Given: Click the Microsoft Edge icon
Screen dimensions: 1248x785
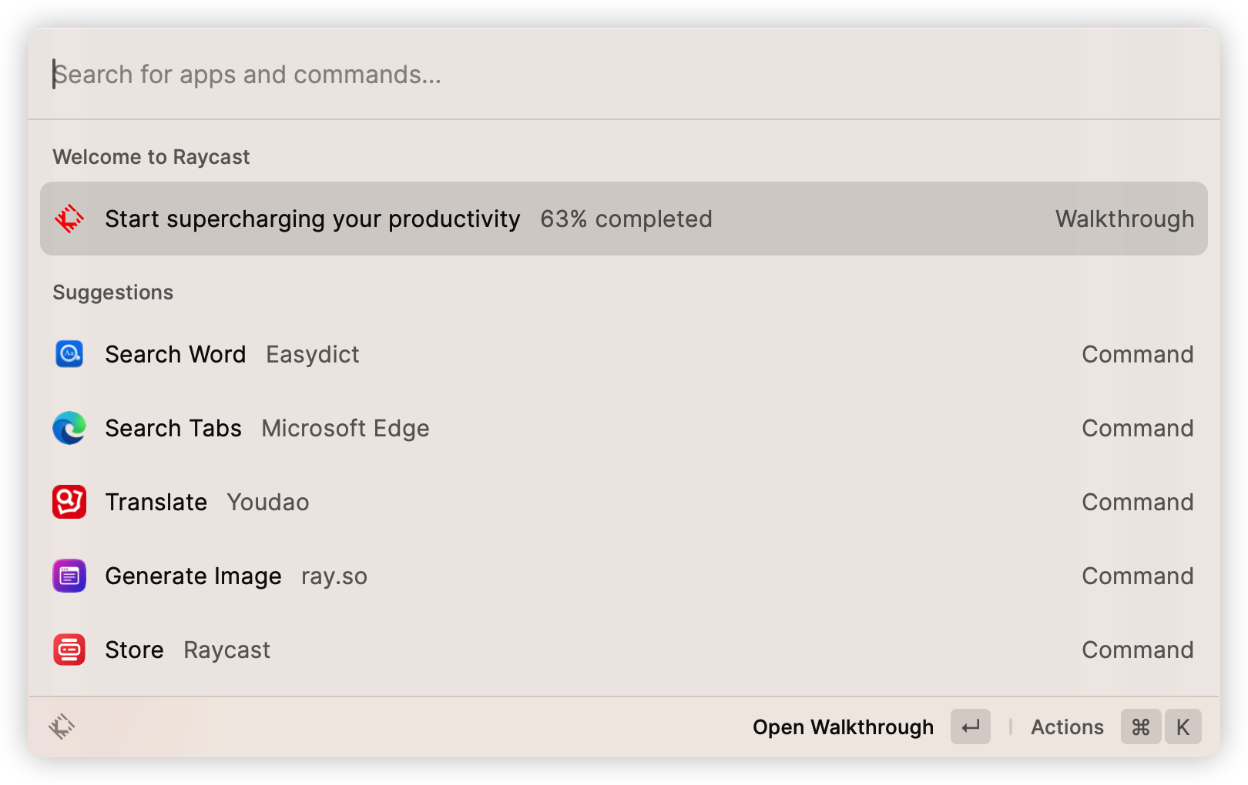Looking at the screenshot, I should pos(69,428).
